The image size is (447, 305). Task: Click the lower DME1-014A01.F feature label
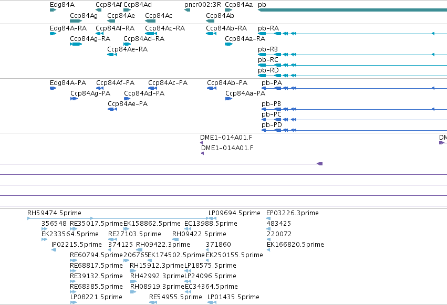(227, 148)
